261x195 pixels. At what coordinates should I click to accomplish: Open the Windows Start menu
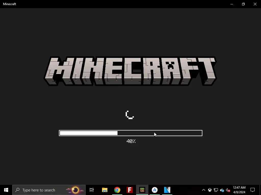[6, 190]
